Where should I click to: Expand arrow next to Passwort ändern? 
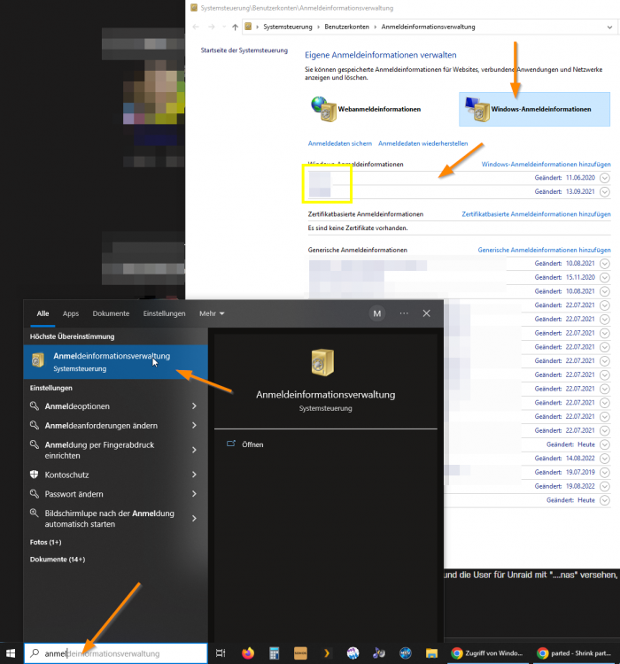coord(194,494)
